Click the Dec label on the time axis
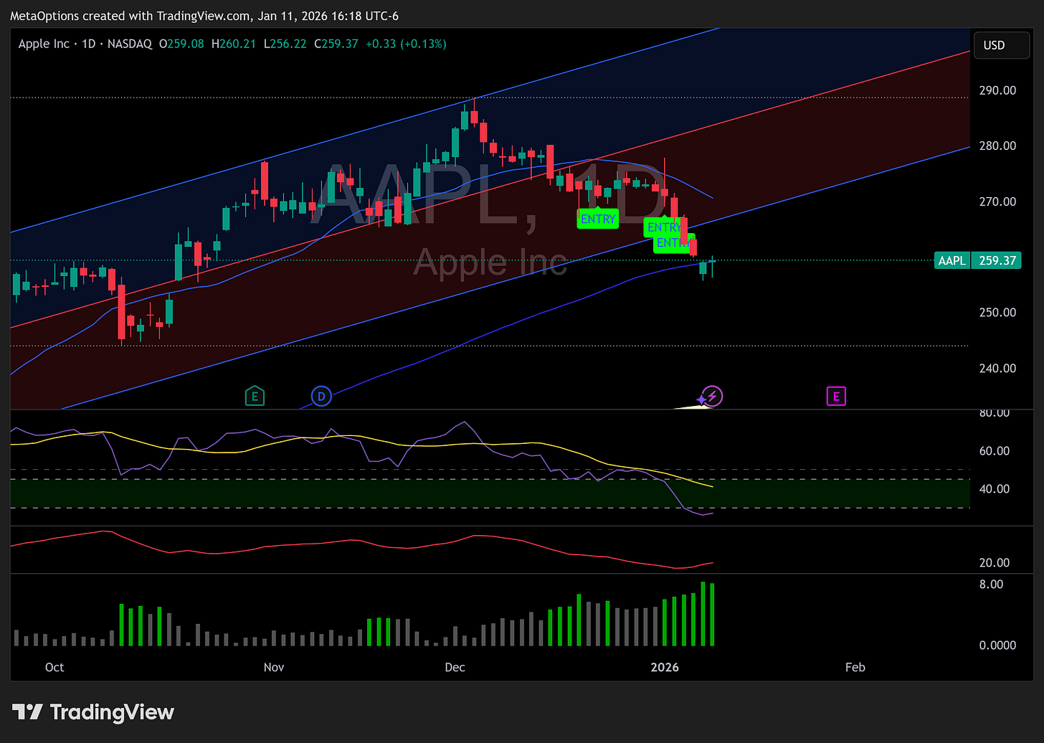The image size is (1044, 743). click(455, 667)
